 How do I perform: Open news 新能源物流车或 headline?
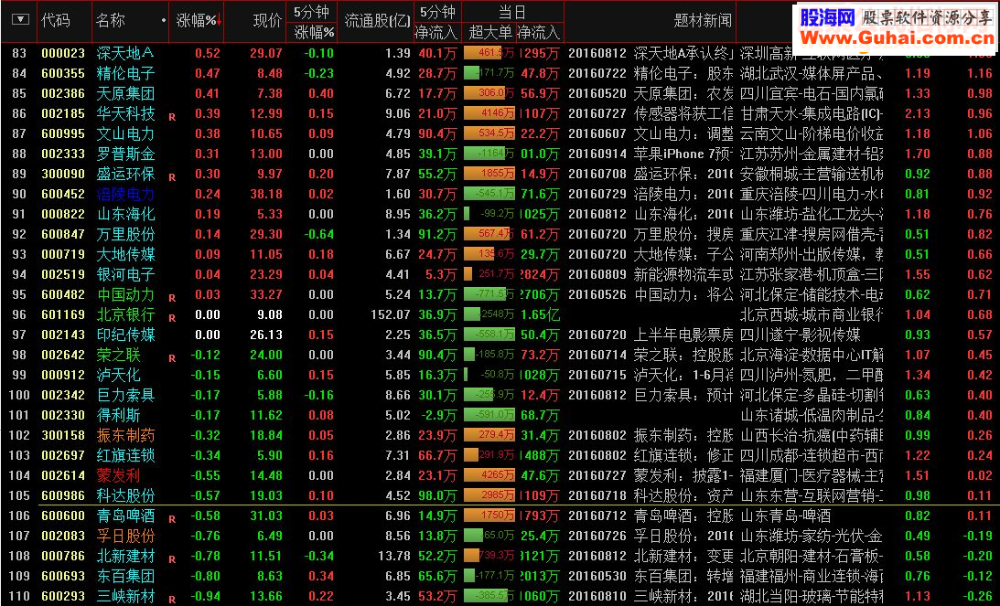point(683,274)
